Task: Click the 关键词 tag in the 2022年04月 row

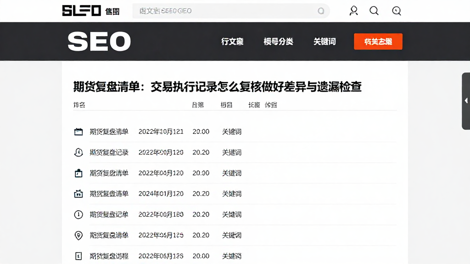Action: (232, 173)
